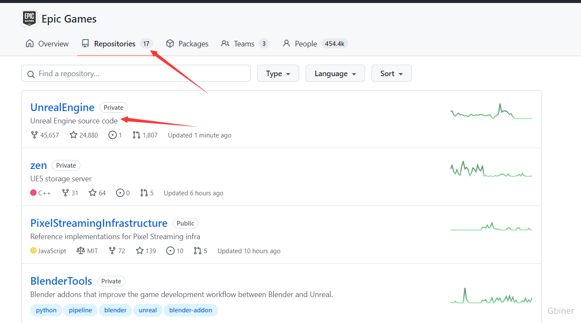
Task: Open the UnrealEngine repository link
Action: (x=62, y=108)
